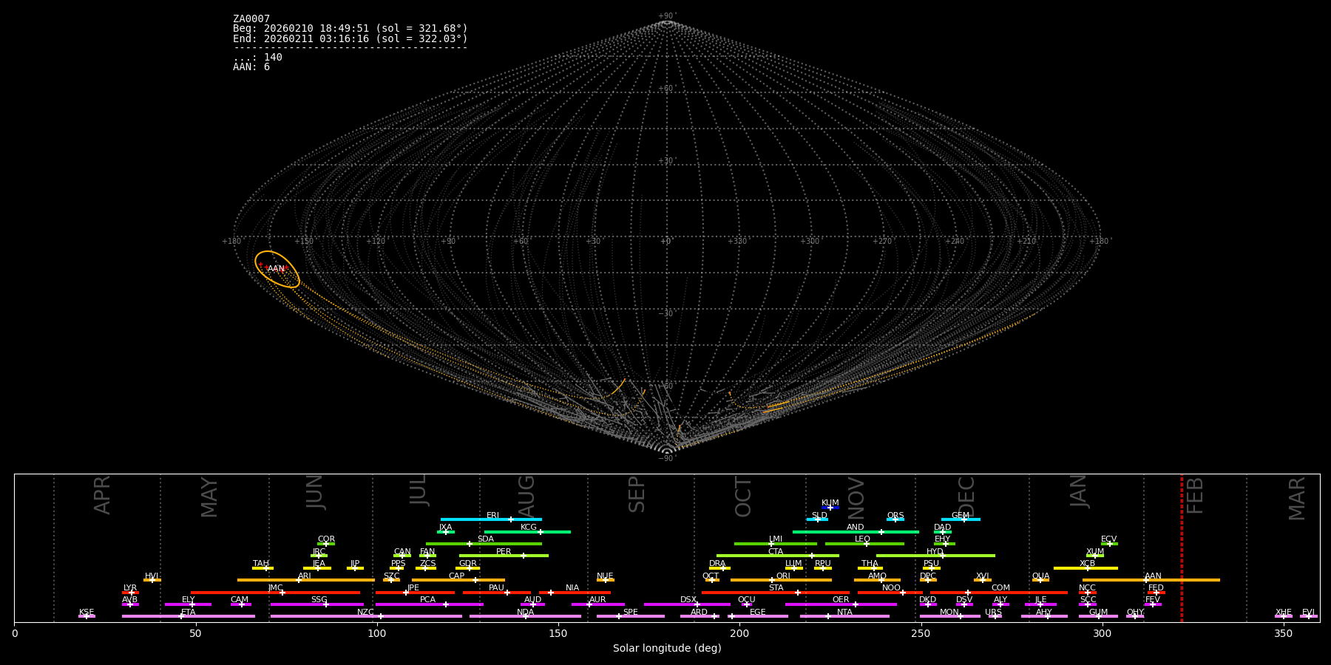Click the KSE shower label

[87, 613]
